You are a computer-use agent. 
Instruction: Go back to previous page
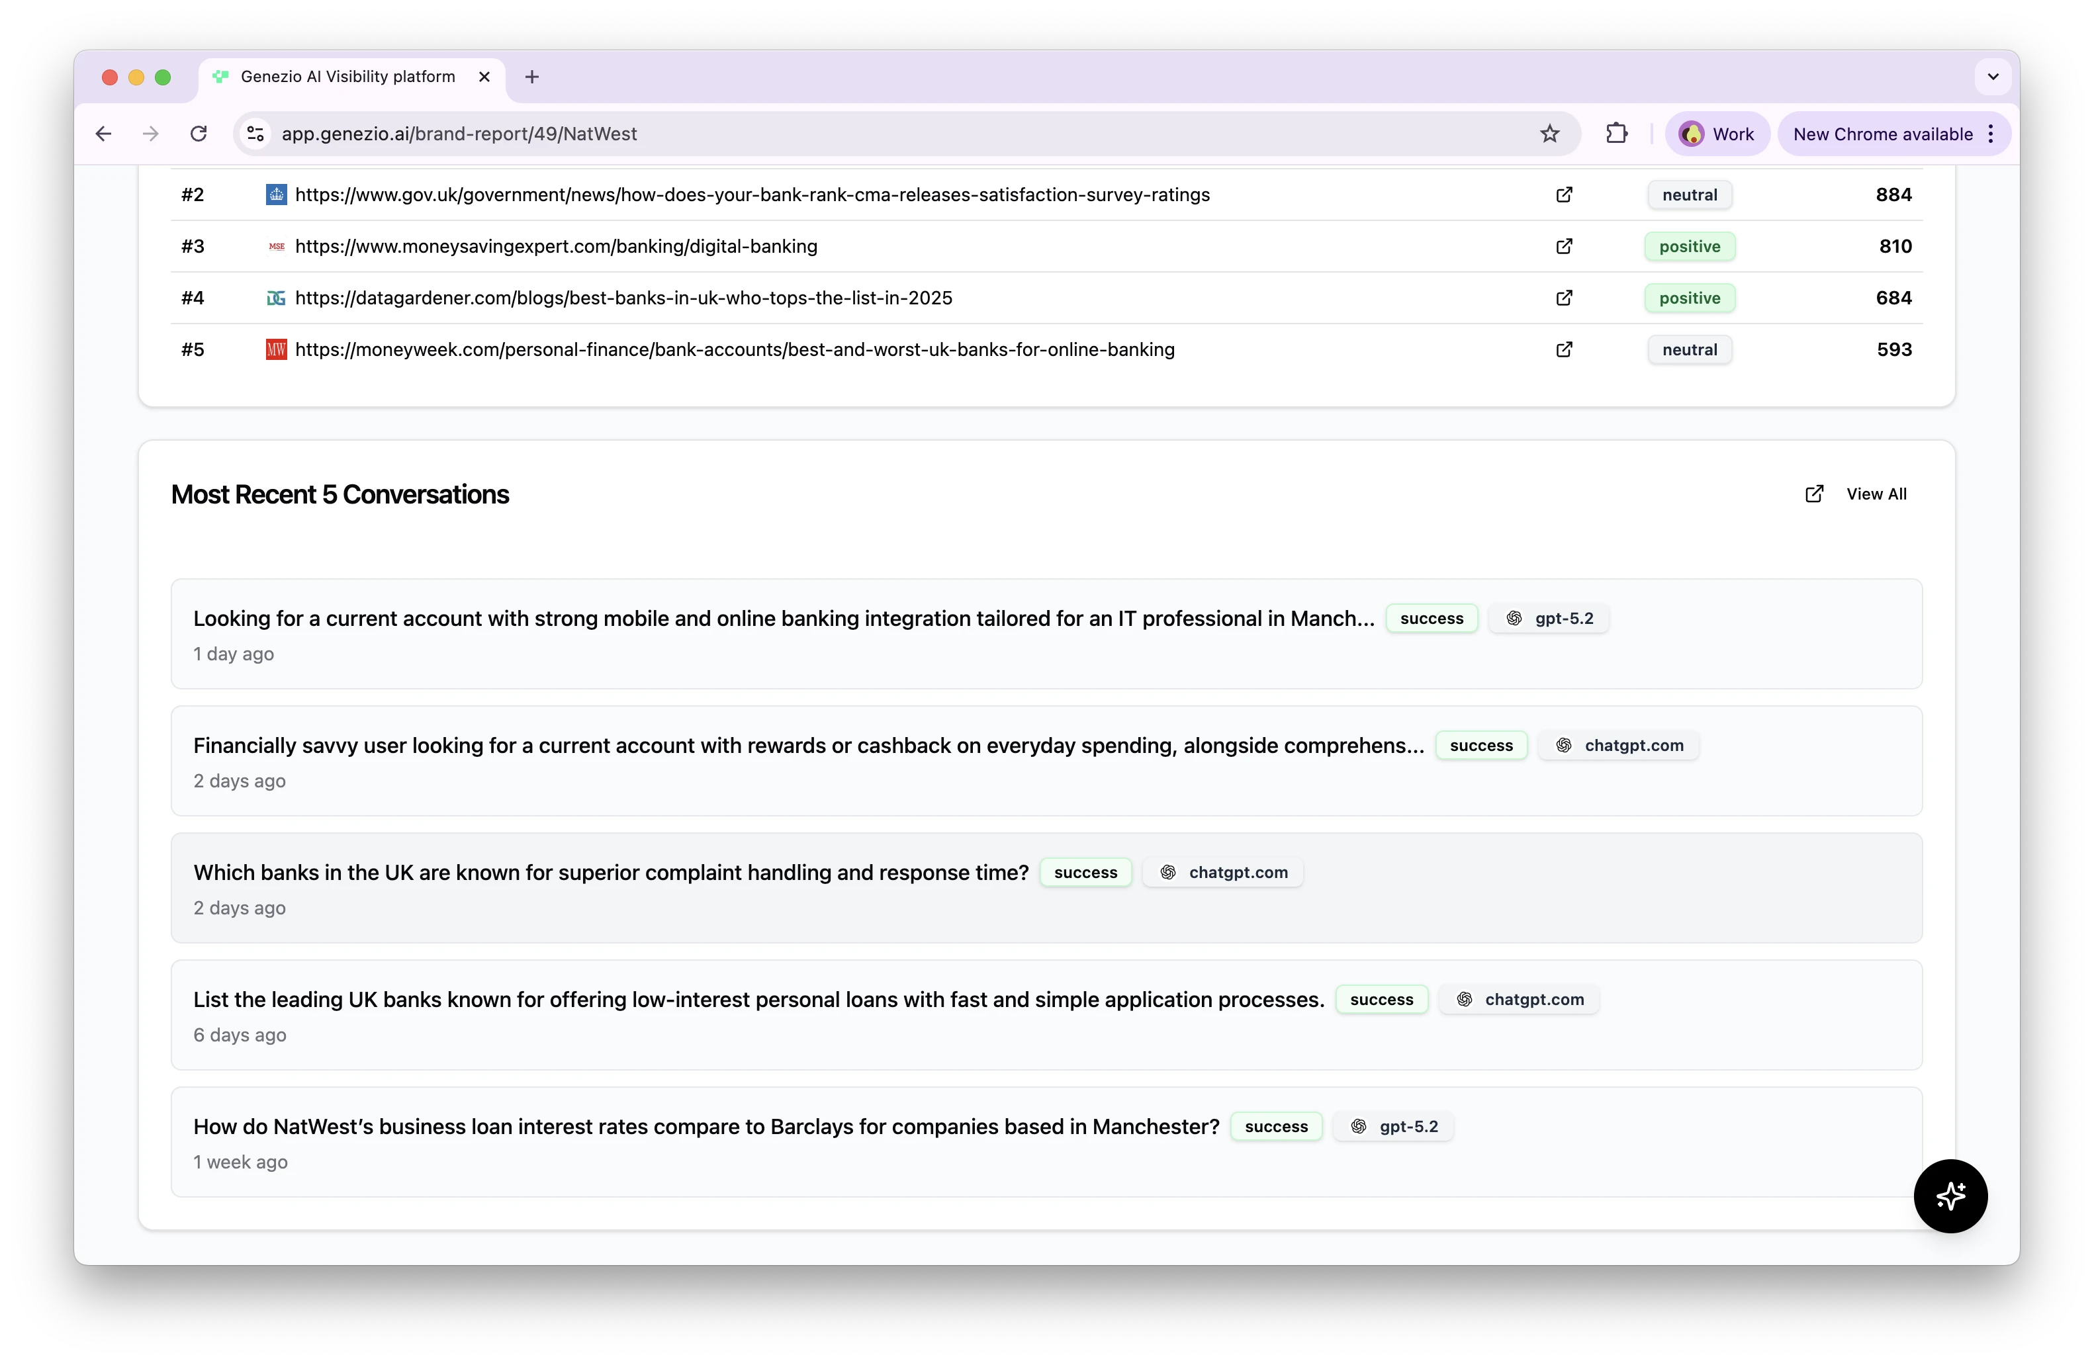coord(104,134)
